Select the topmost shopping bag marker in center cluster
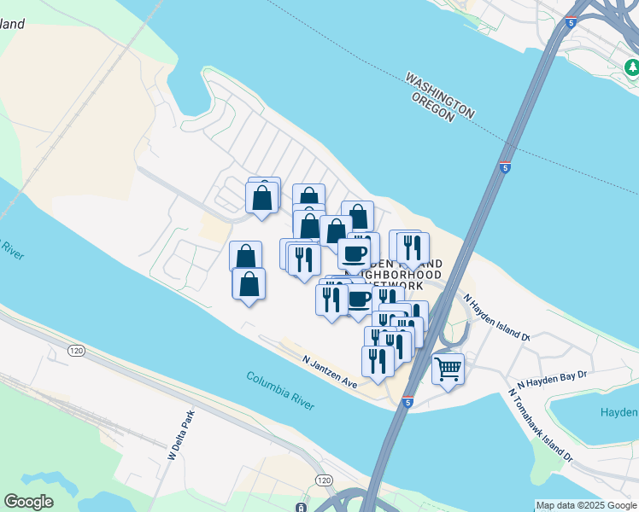Image resolution: width=639 pixels, height=512 pixels. coord(309,194)
